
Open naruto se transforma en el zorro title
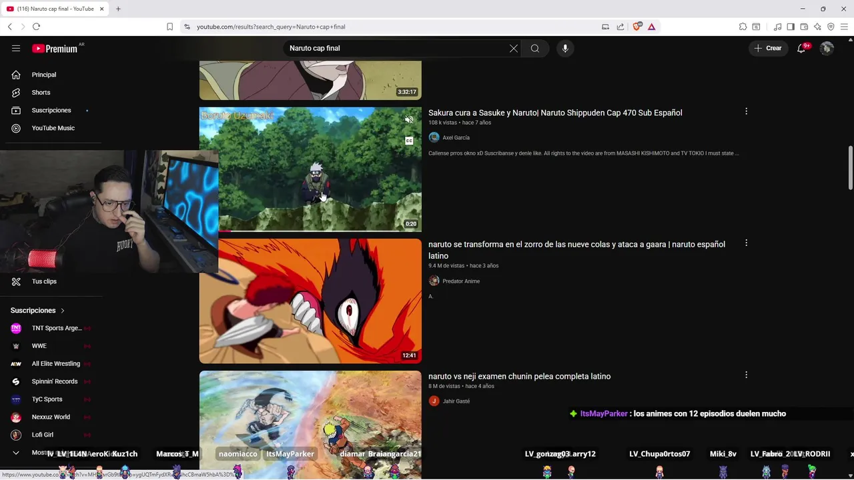click(576, 250)
